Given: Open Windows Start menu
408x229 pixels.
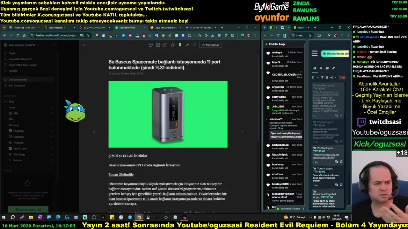Looking at the screenshot, I should point(4,217).
